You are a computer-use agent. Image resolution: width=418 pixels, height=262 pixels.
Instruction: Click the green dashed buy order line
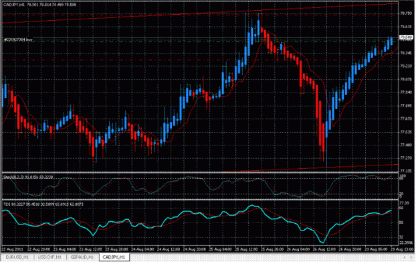click(200, 42)
